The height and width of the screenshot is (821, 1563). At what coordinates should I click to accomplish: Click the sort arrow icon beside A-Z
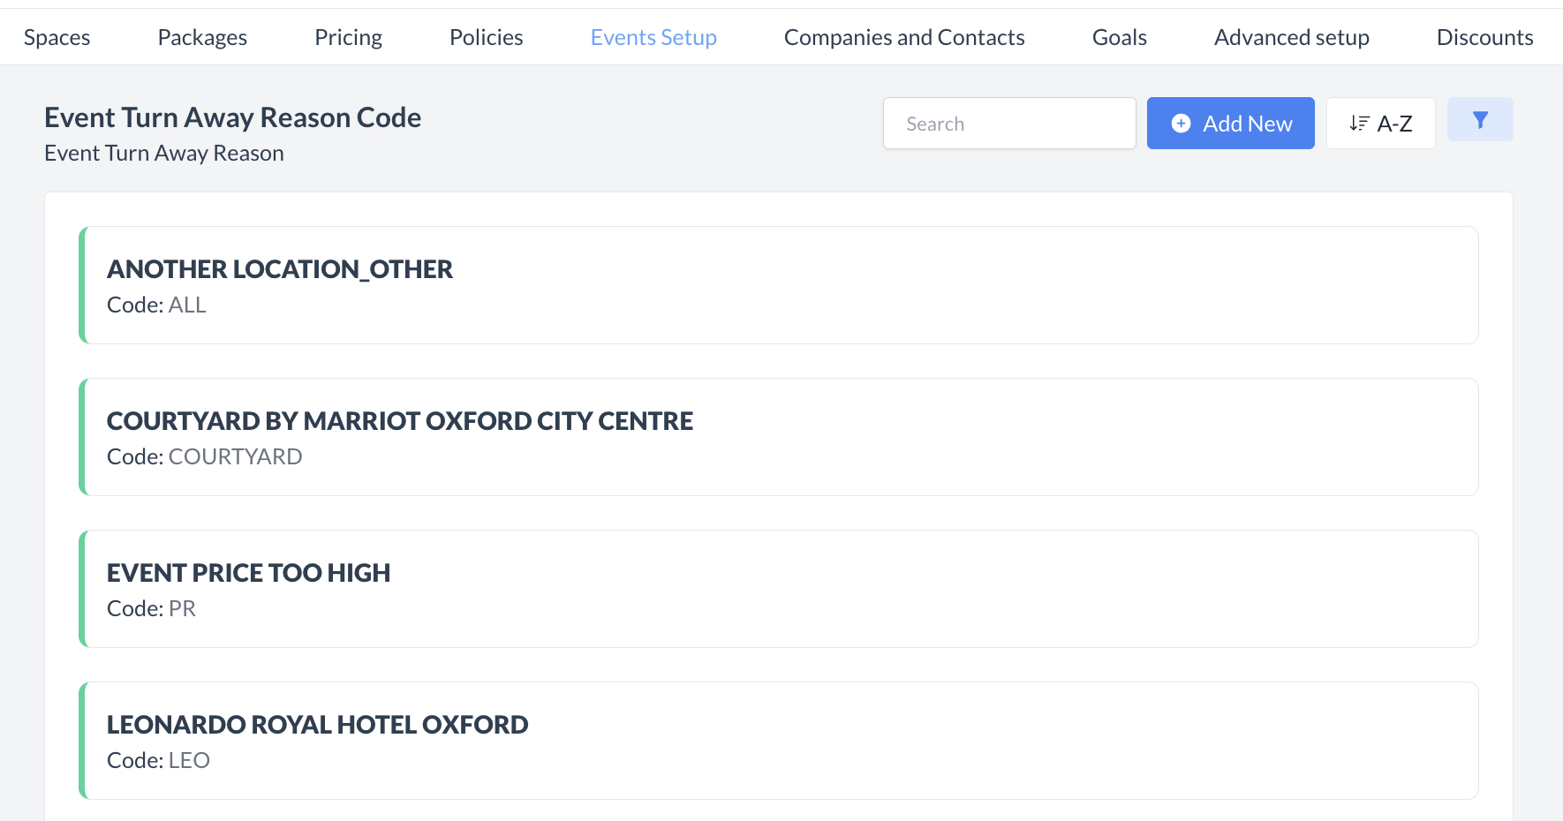click(1359, 124)
